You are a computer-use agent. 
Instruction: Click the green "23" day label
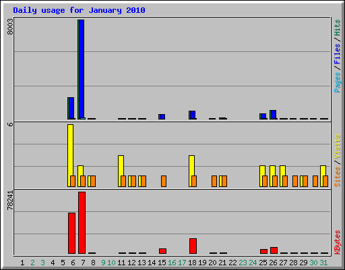(x=243, y=263)
